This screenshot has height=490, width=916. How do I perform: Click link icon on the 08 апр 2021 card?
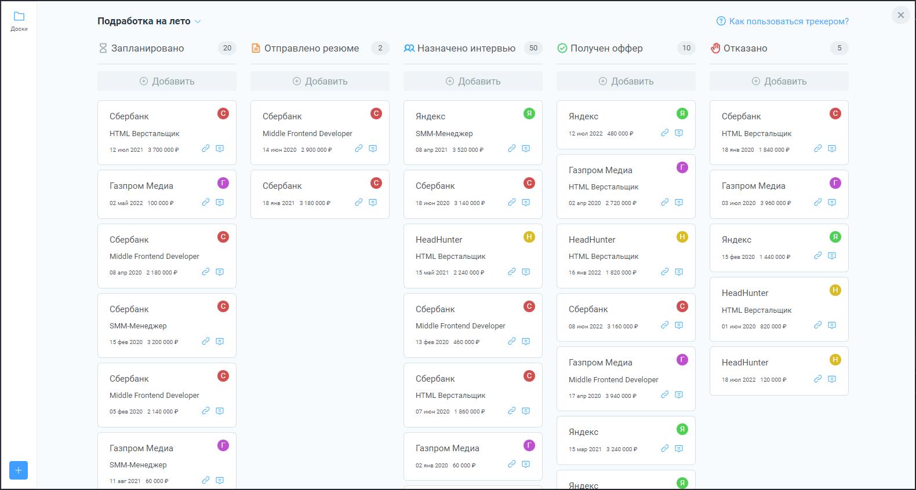[512, 149]
